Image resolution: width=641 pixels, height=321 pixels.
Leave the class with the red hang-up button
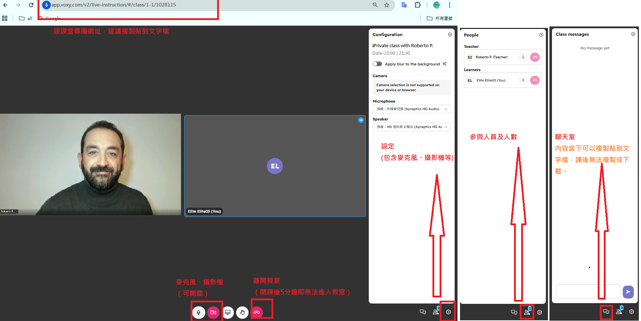(257, 312)
